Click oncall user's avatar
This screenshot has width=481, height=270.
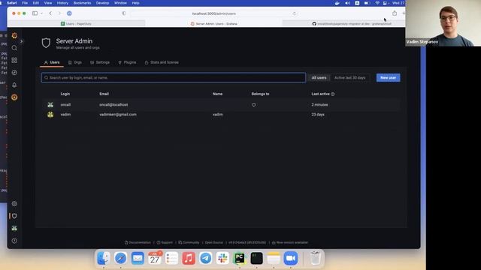coord(50,105)
